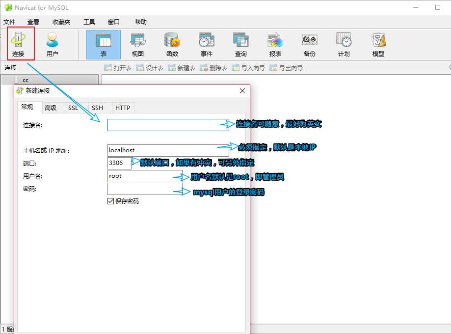Open the 查看 (View) menu
Screen dimensions: 451x334
(33, 22)
